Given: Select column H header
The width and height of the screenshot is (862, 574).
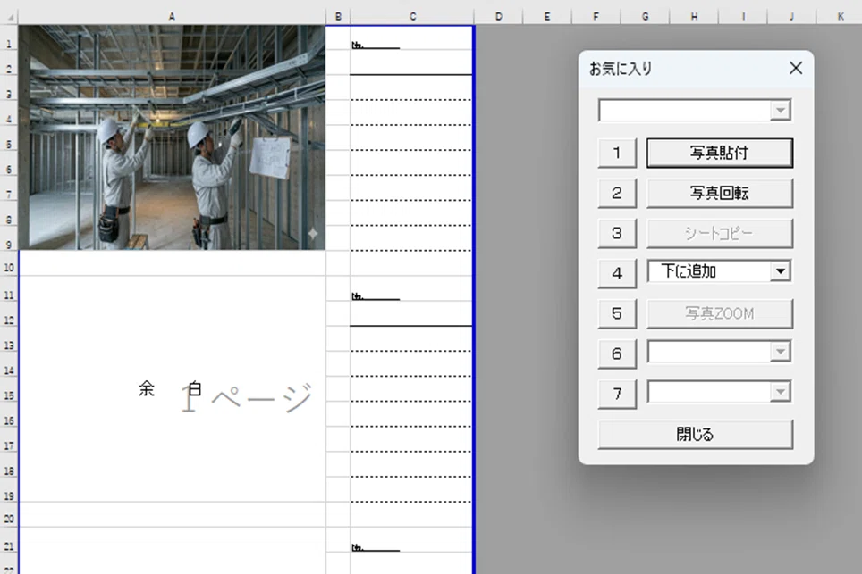Looking at the screenshot, I should coord(694,16).
